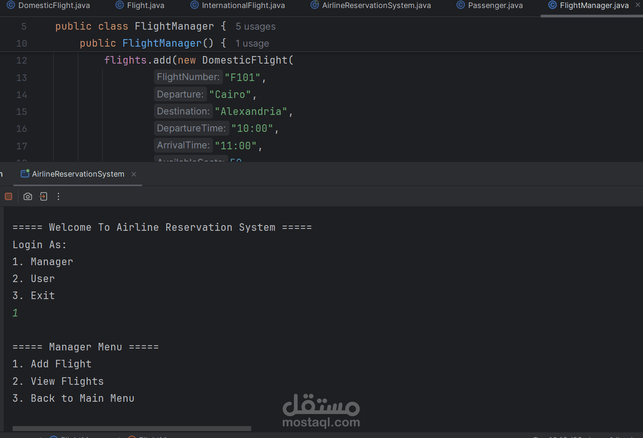This screenshot has height=438, width=643.
Task: Click the class icon on InternationalFlight.java tab
Action: (x=194, y=5)
